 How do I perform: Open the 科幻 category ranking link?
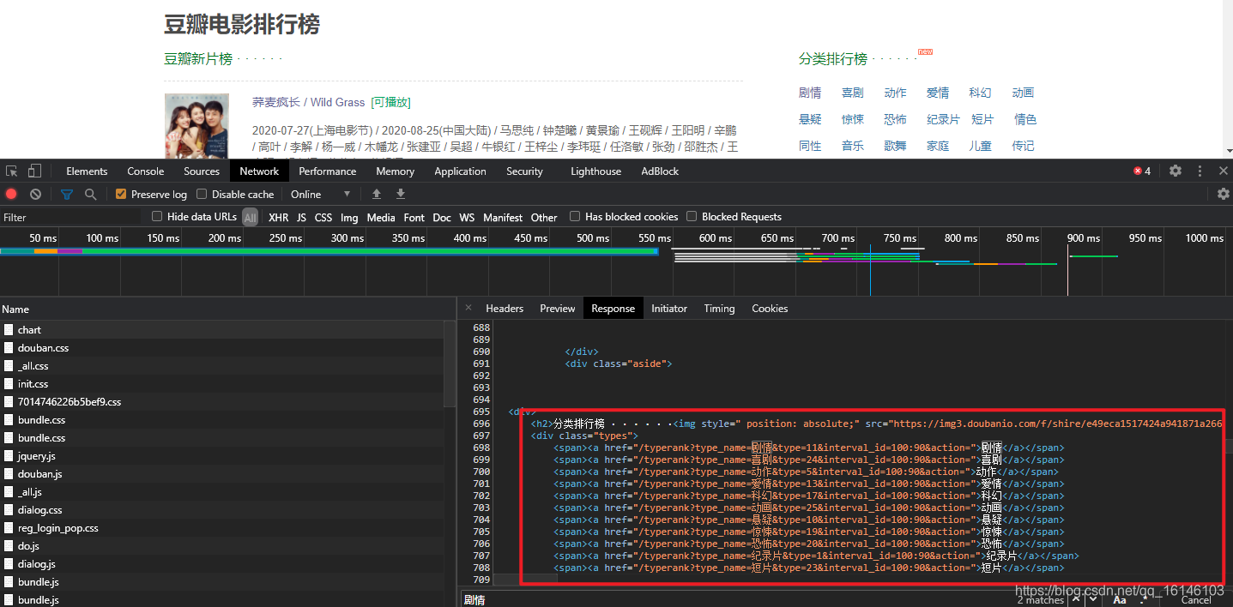(980, 93)
